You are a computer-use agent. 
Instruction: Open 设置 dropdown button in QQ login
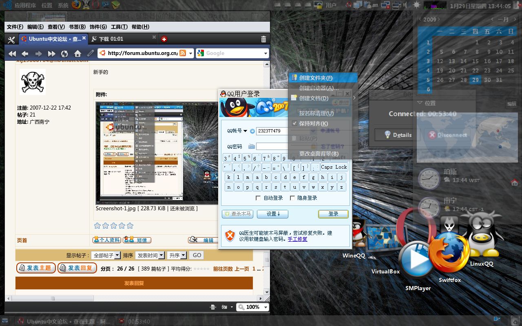point(272,214)
